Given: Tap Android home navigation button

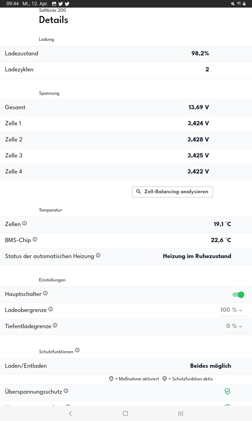Looking at the screenshot, I should (126, 414).
